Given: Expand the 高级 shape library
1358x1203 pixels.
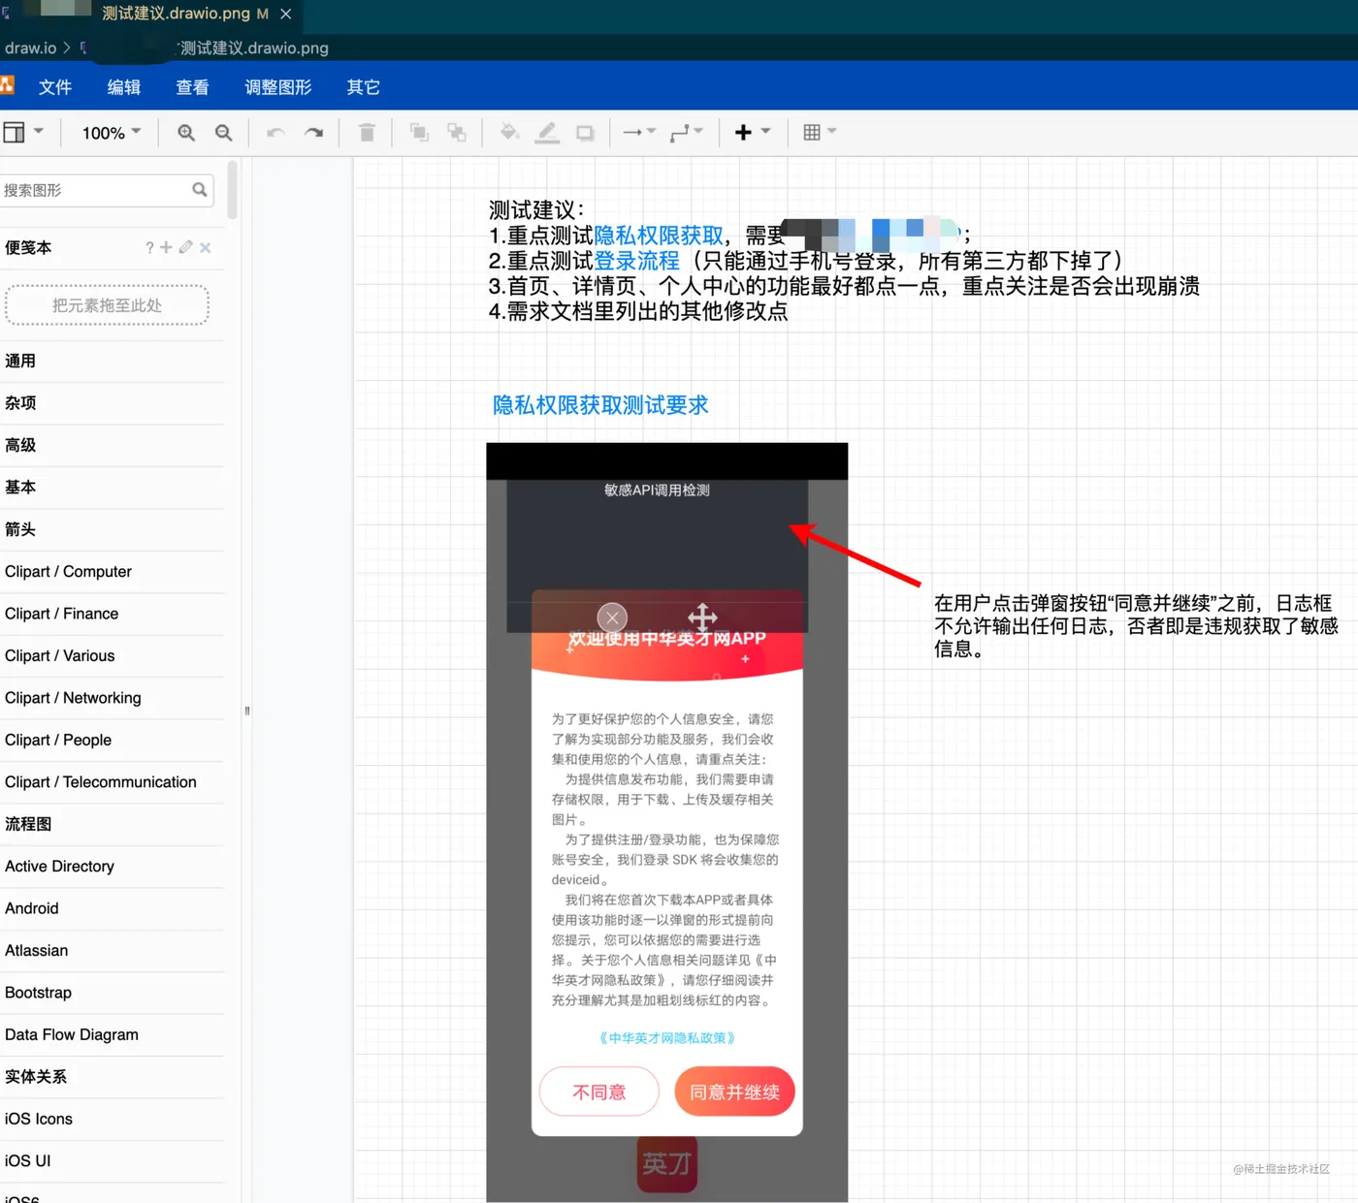Looking at the screenshot, I should [x=113, y=445].
